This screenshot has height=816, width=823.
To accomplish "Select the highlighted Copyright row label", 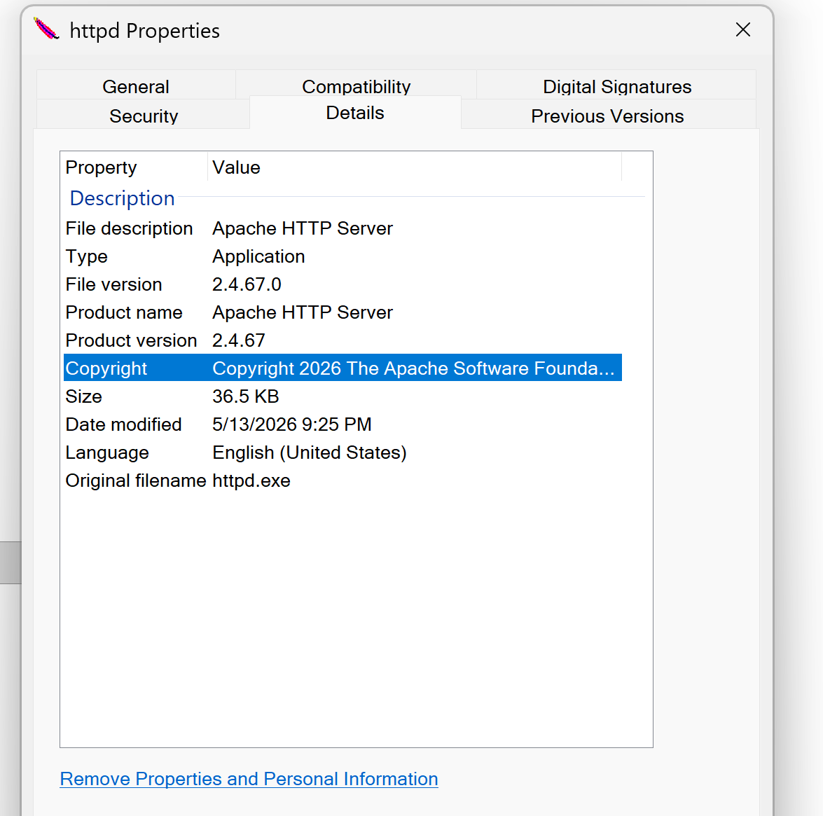I will (x=106, y=368).
